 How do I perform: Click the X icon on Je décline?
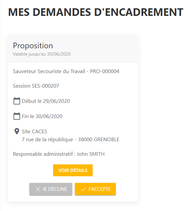pyautogui.click(x=38, y=189)
